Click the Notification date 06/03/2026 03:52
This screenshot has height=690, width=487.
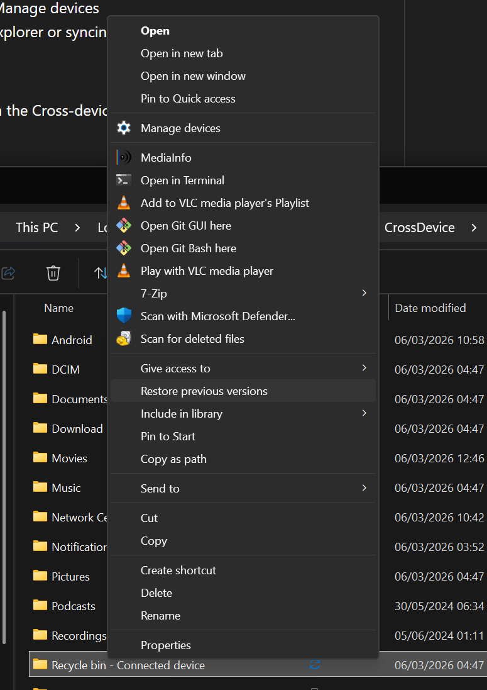pyautogui.click(x=439, y=547)
